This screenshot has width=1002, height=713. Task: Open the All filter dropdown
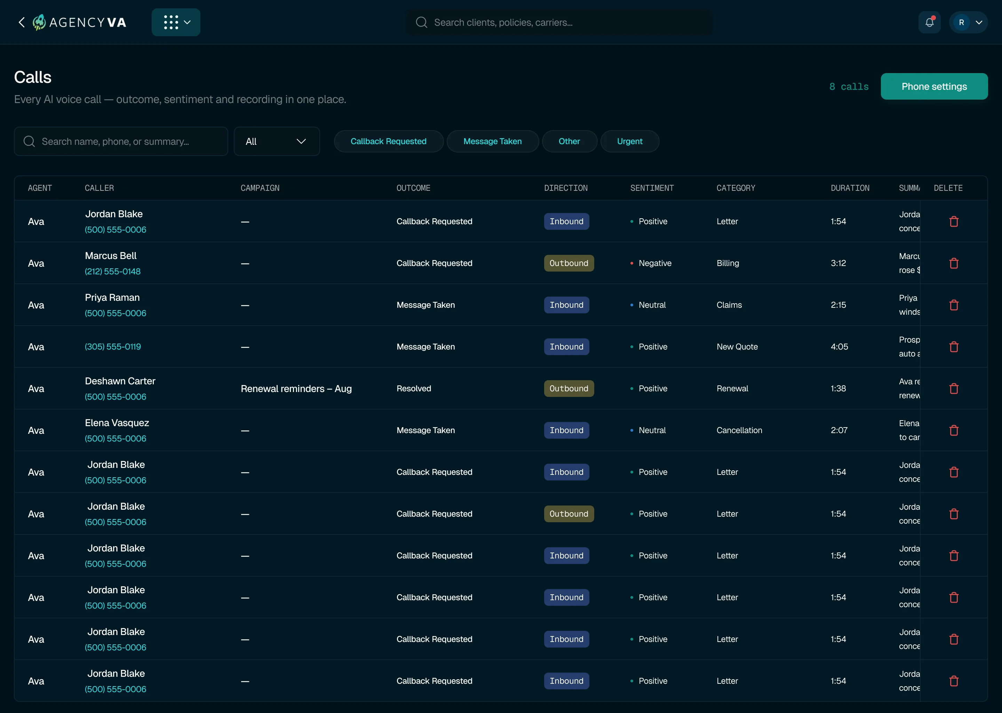[x=277, y=141]
